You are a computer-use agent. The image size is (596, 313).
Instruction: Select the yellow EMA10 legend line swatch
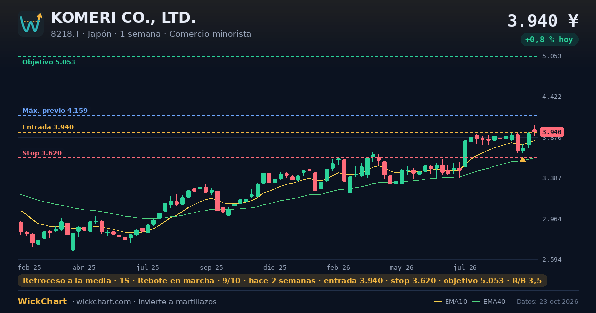point(438,302)
